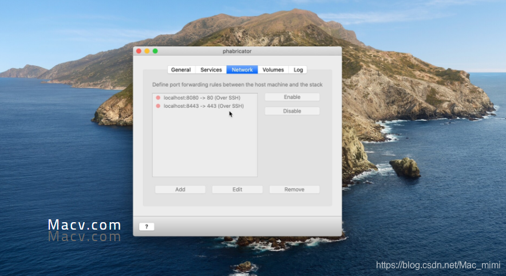Show the Log tab
Viewport: 506px width, 276px height.
click(x=298, y=70)
